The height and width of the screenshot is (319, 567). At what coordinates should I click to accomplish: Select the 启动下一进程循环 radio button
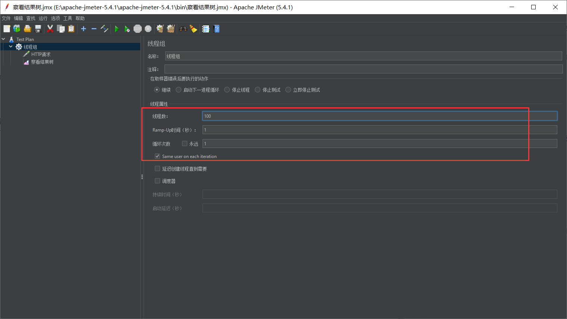[x=178, y=90]
